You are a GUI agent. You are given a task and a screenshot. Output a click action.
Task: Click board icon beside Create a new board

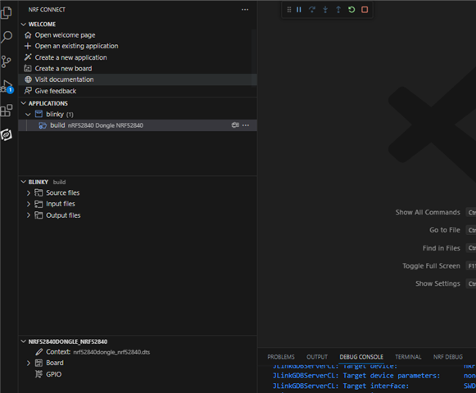(x=28, y=69)
